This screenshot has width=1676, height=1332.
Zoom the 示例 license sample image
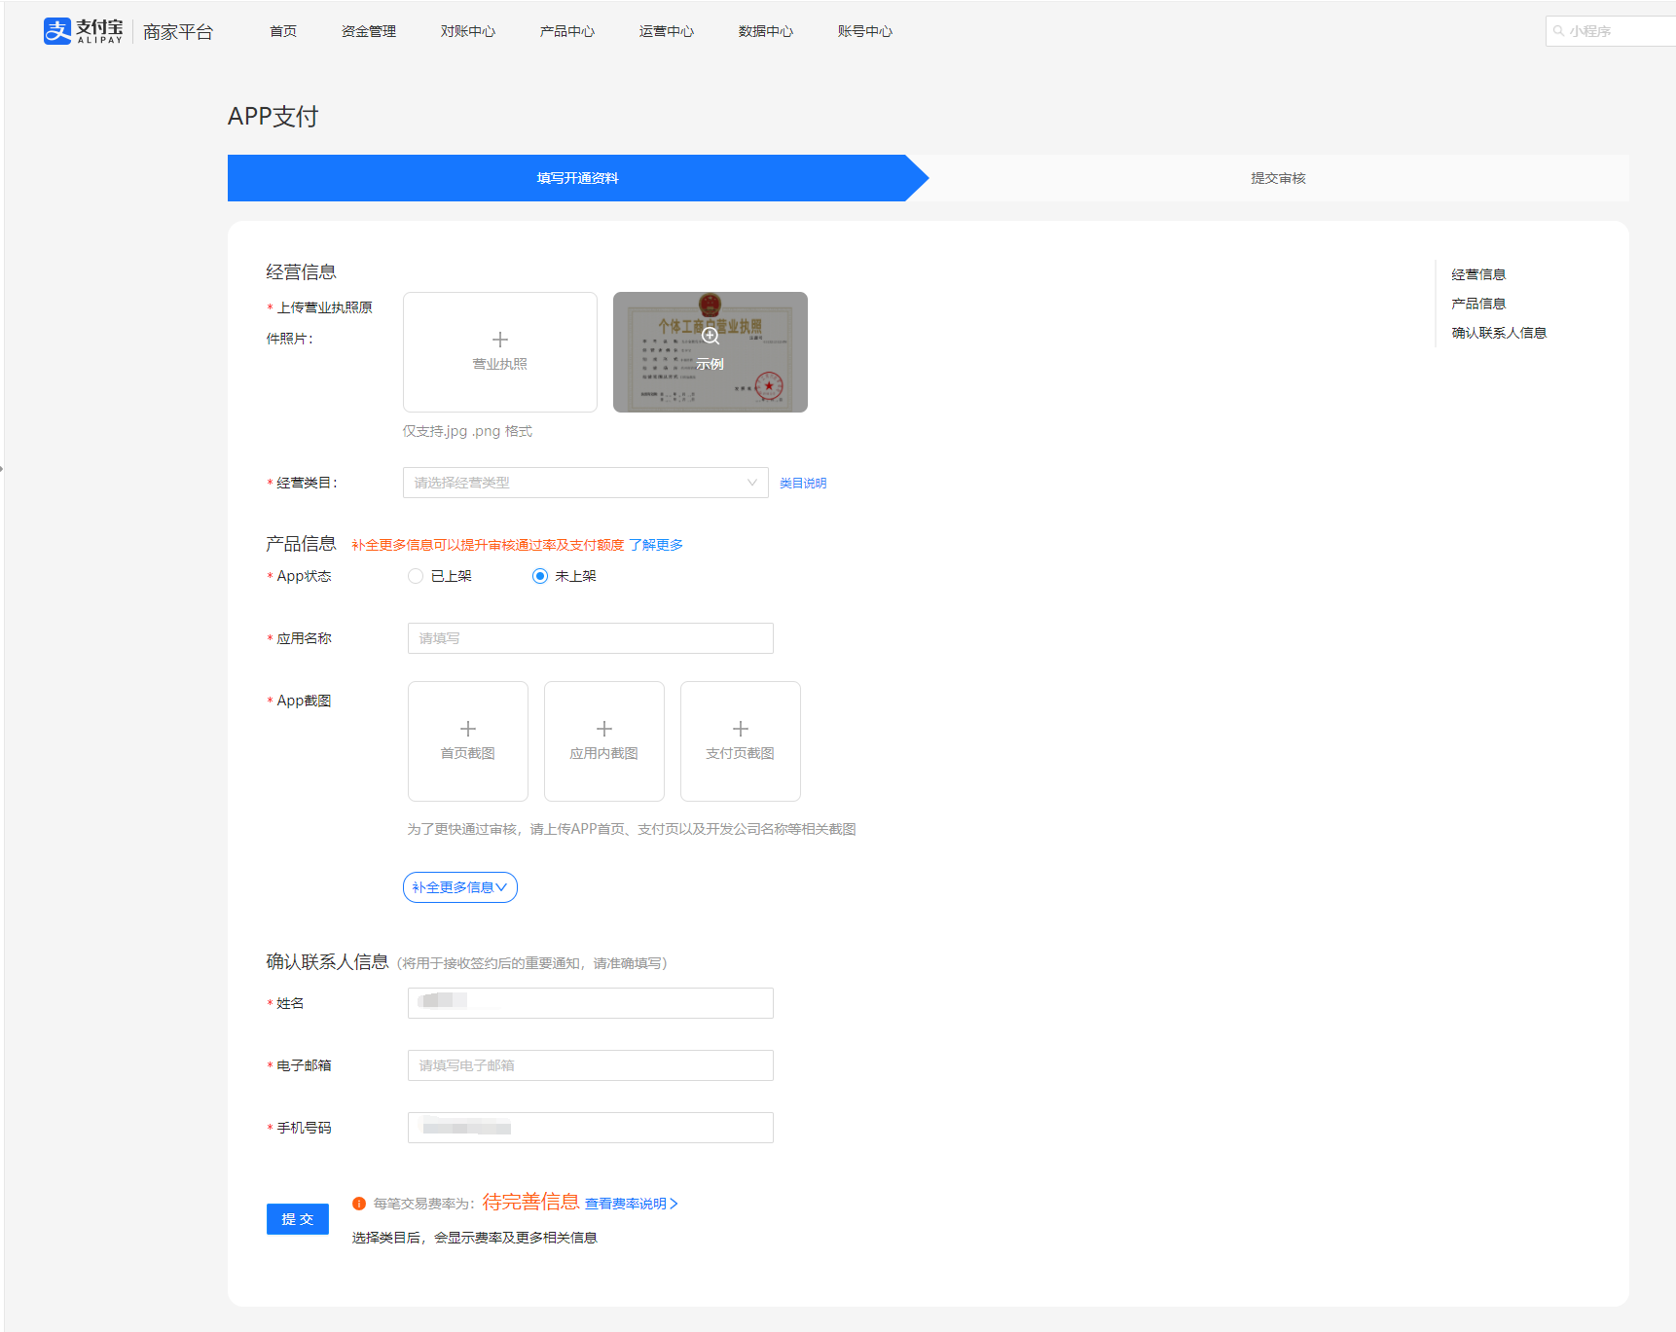(710, 352)
